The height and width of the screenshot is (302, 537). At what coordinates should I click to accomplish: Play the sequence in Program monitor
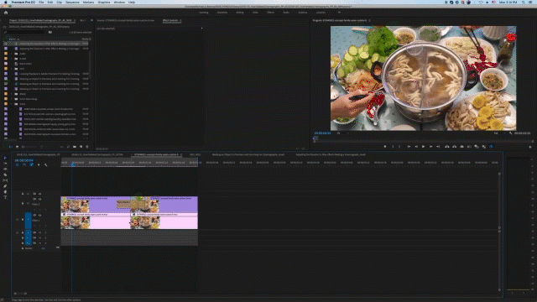tap(423, 147)
